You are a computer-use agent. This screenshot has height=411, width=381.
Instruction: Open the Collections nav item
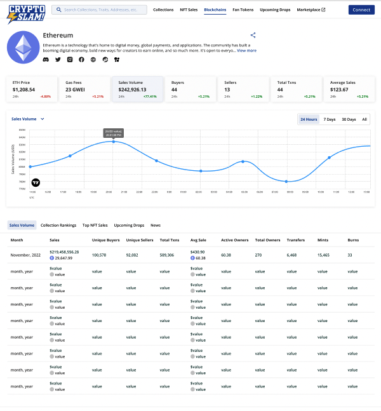click(163, 10)
